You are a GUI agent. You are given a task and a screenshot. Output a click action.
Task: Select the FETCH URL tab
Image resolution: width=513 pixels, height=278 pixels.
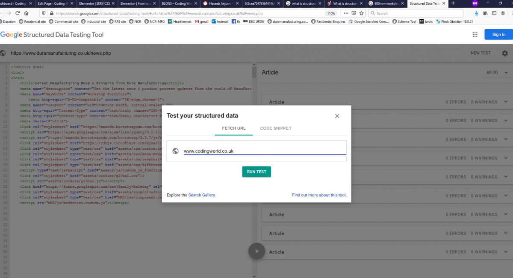click(x=234, y=128)
